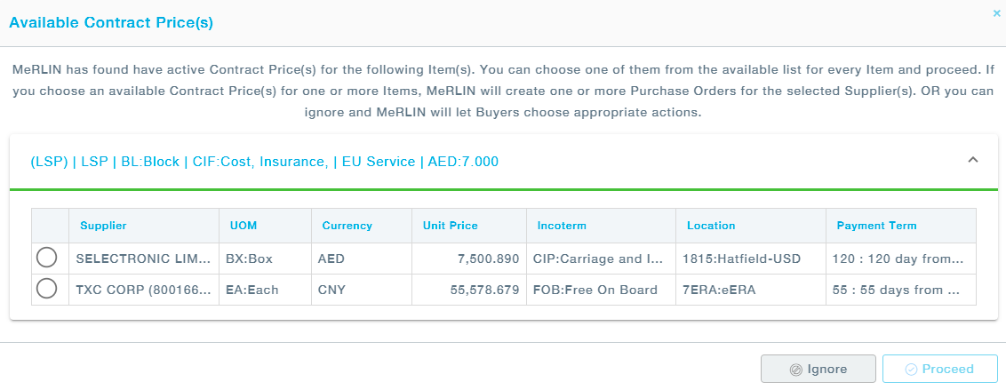This screenshot has height=390, width=1006.
Task: Click the Supplier column header
Action: (x=103, y=226)
